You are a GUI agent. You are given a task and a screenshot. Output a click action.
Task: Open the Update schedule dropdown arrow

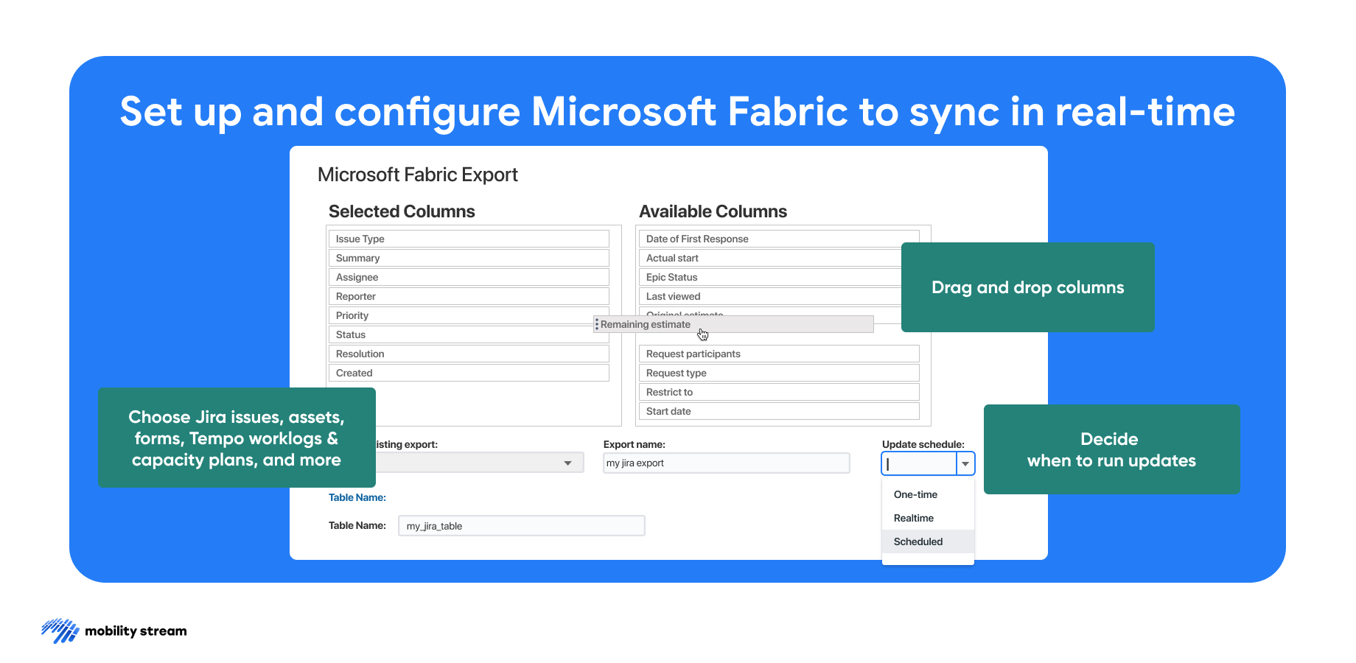(x=965, y=463)
